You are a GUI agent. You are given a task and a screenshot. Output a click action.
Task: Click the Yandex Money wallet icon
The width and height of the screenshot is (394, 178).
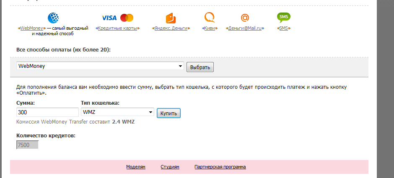tap(171, 18)
